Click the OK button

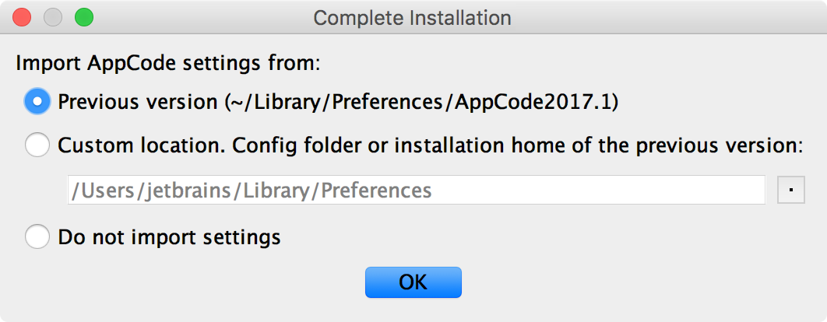click(413, 282)
